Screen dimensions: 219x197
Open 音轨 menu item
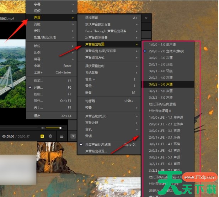(x=109, y=129)
